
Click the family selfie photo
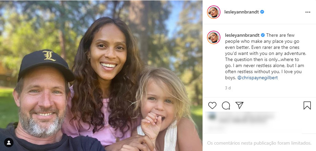pos(101,75)
